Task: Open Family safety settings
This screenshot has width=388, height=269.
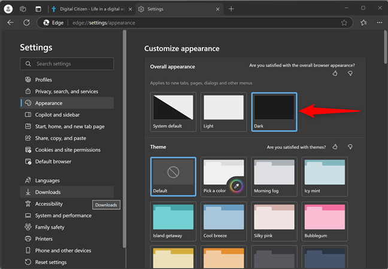Action: click(x=67, y=227)
